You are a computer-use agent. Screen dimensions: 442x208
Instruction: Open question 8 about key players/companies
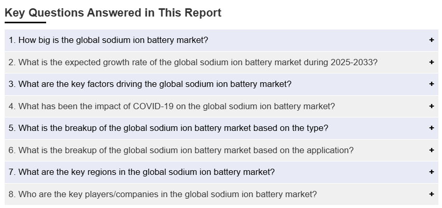pyautogui.click(x=163, y=195)
